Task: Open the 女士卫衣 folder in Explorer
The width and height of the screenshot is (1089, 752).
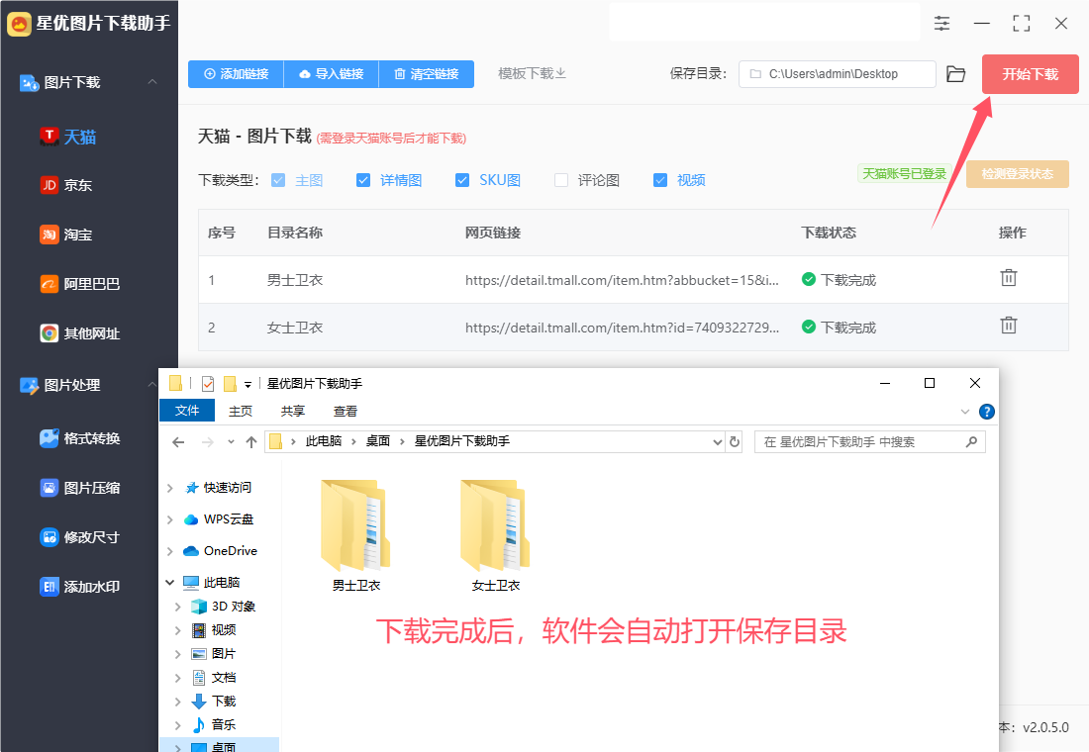Action: (x=495, y=535)
